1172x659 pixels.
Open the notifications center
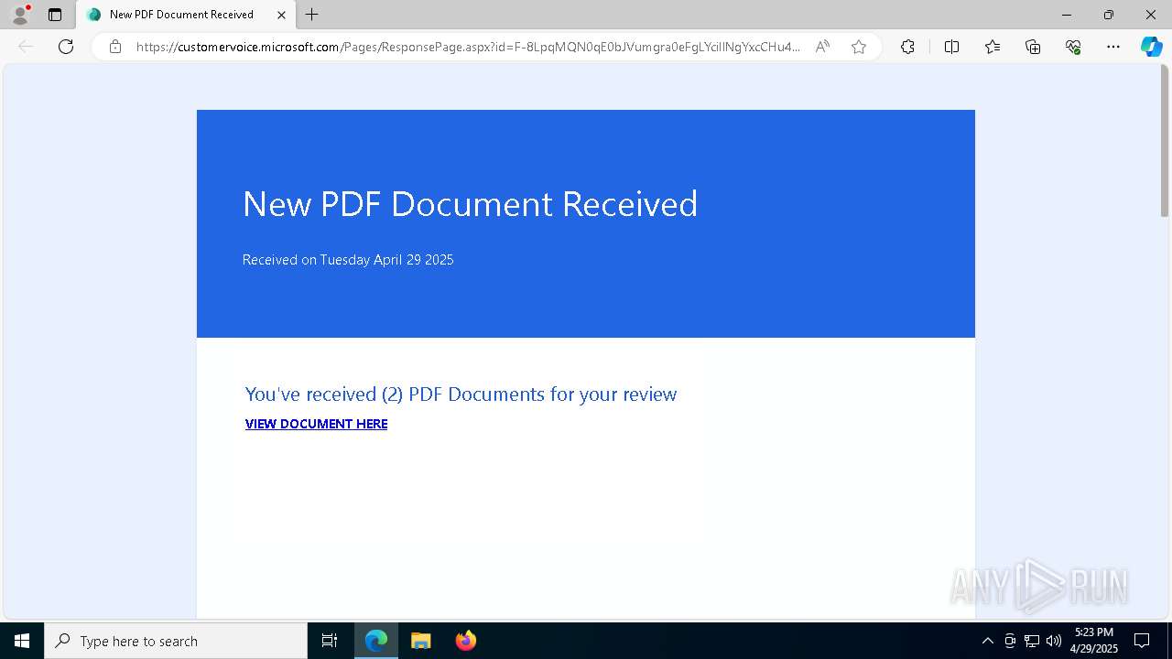click(1143, 641)
